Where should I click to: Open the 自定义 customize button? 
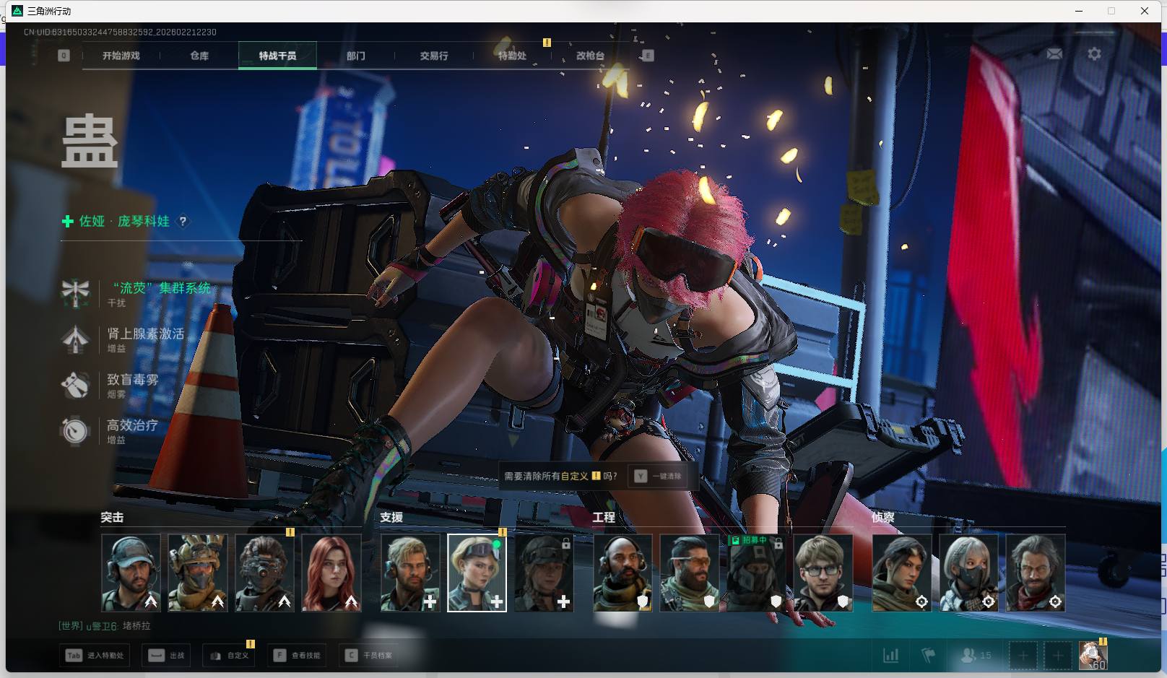[229, 656]
